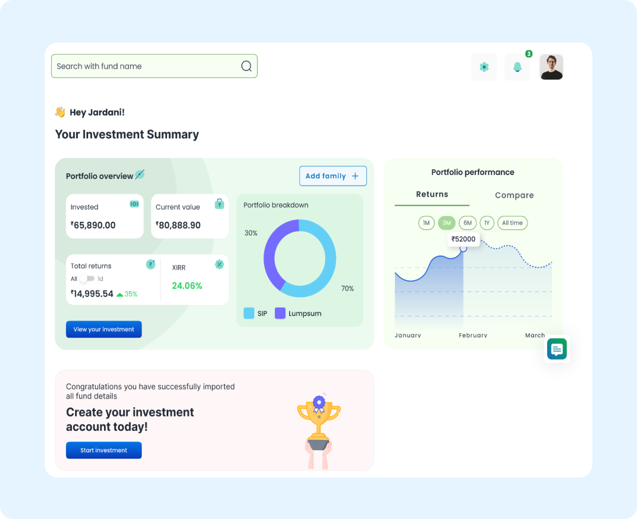Open notifications bell icon
The height and width of the screenshot is (519, 637).
517,67
